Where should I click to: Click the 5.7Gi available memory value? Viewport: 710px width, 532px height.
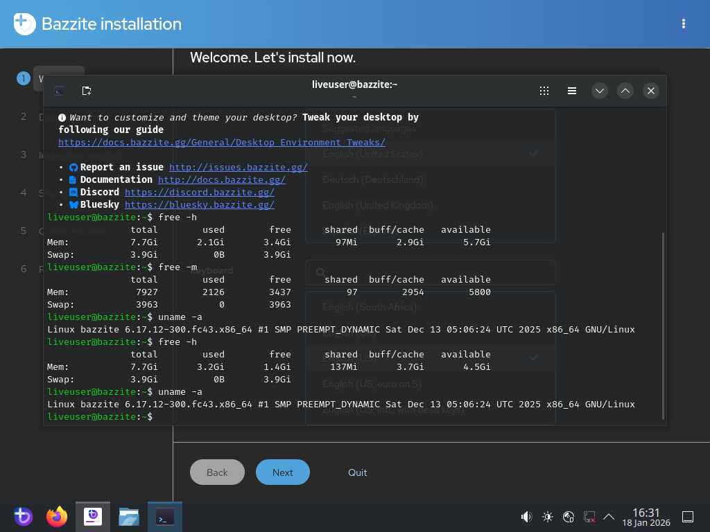click(477, 242)
